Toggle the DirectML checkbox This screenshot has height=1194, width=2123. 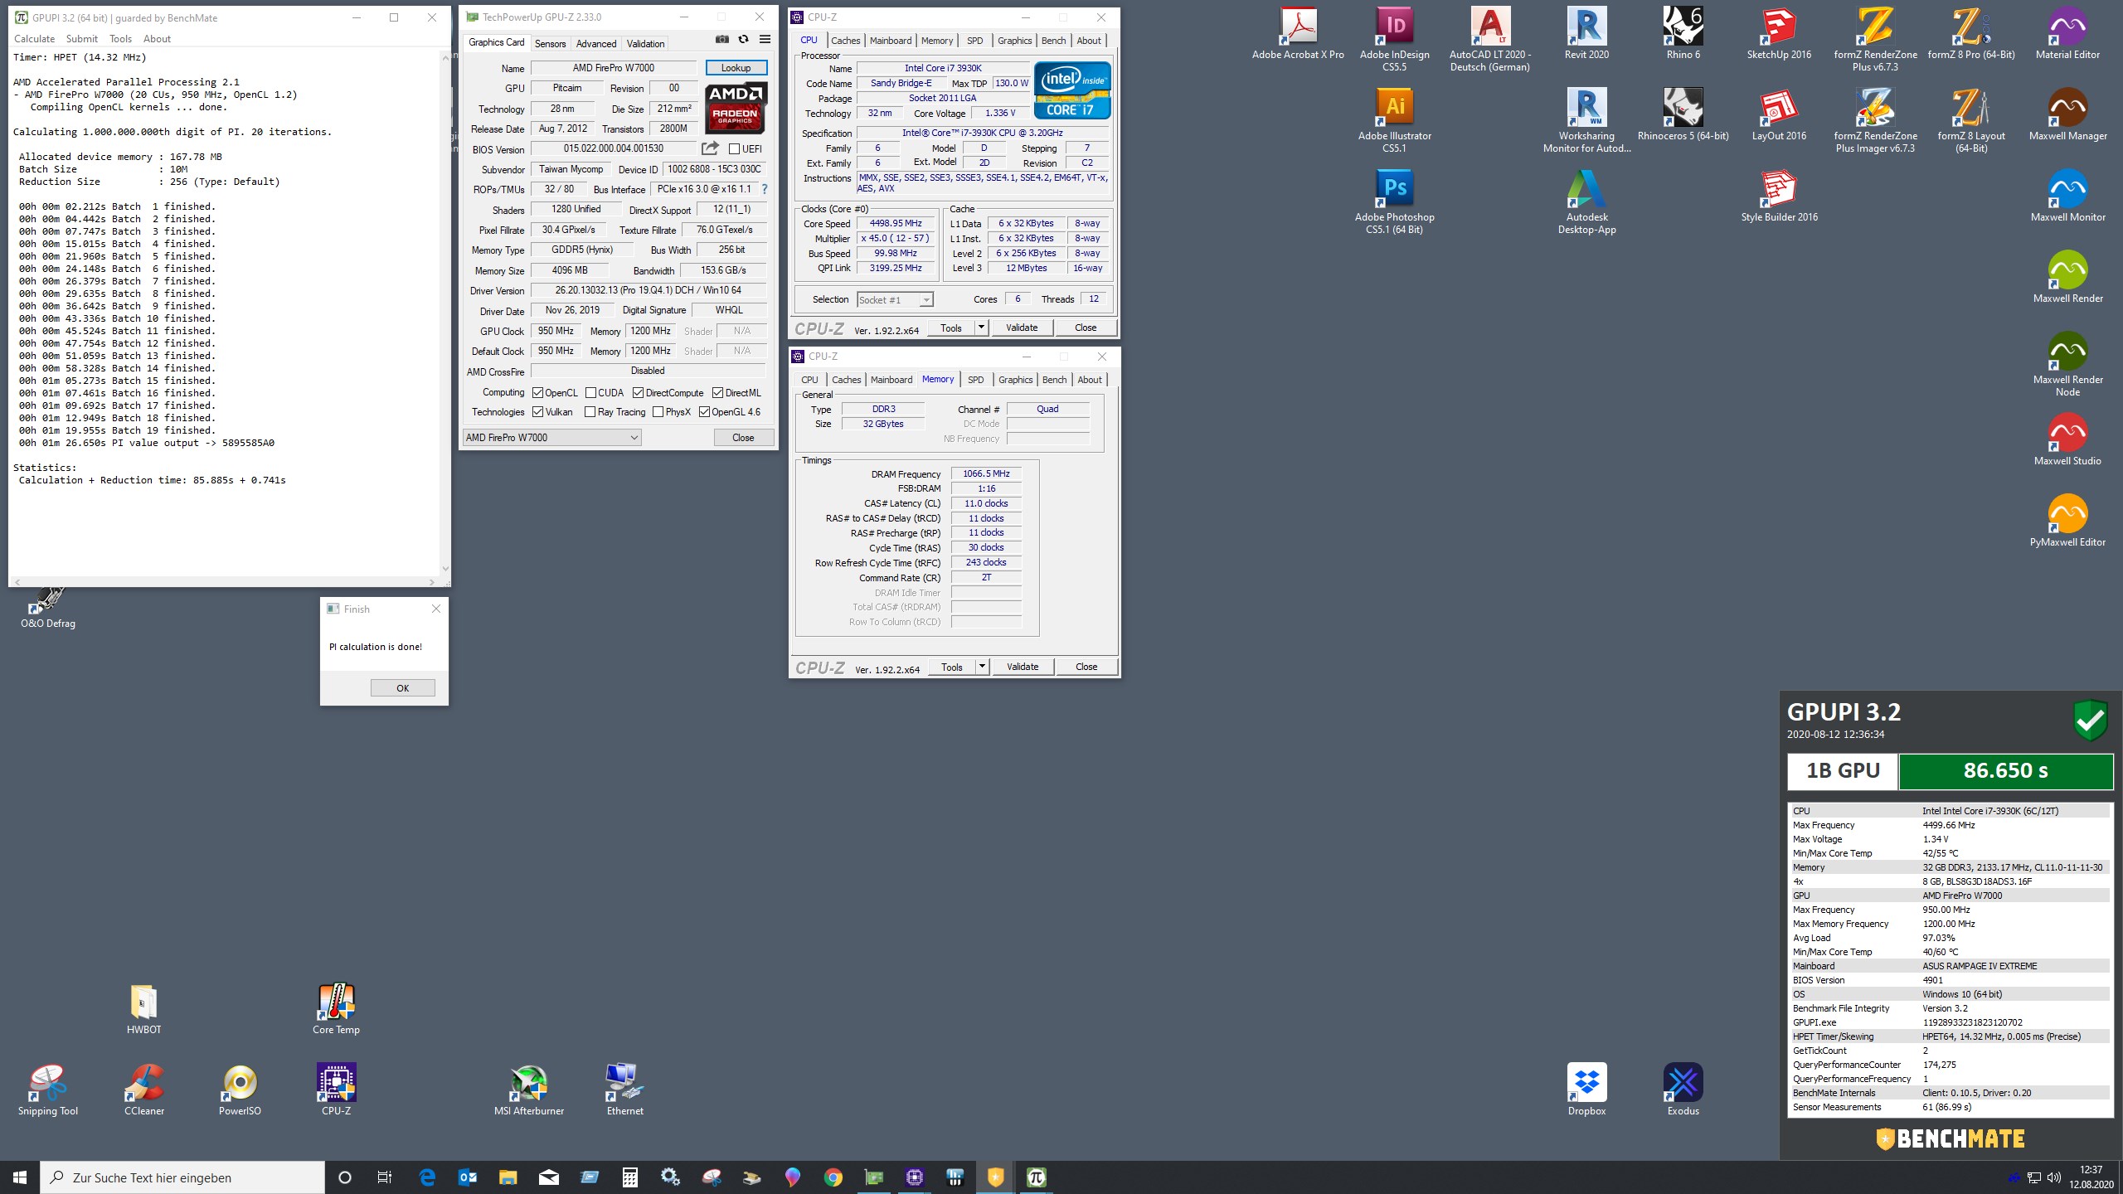click(717, 393)
